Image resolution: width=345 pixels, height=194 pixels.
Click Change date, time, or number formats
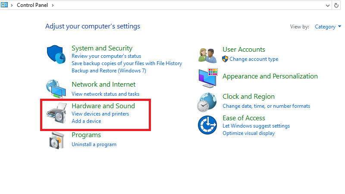coord(266,106)
